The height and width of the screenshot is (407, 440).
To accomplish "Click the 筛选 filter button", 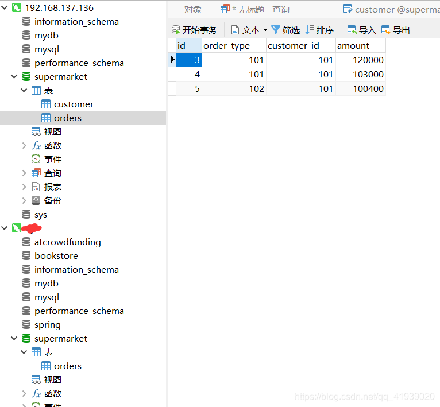I will pyautogui.click(x=285, y=30).
